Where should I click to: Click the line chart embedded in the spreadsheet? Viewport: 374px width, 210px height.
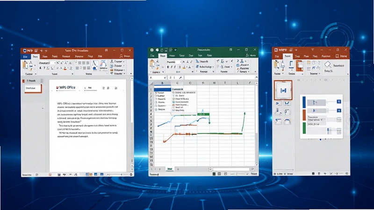pos(201,126)
